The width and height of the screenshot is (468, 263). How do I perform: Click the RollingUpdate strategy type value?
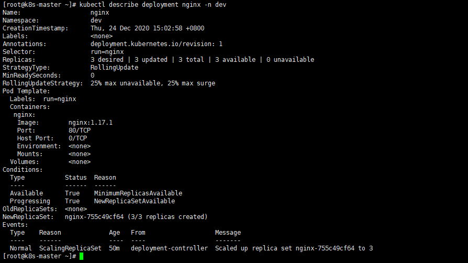click(114, 68)
